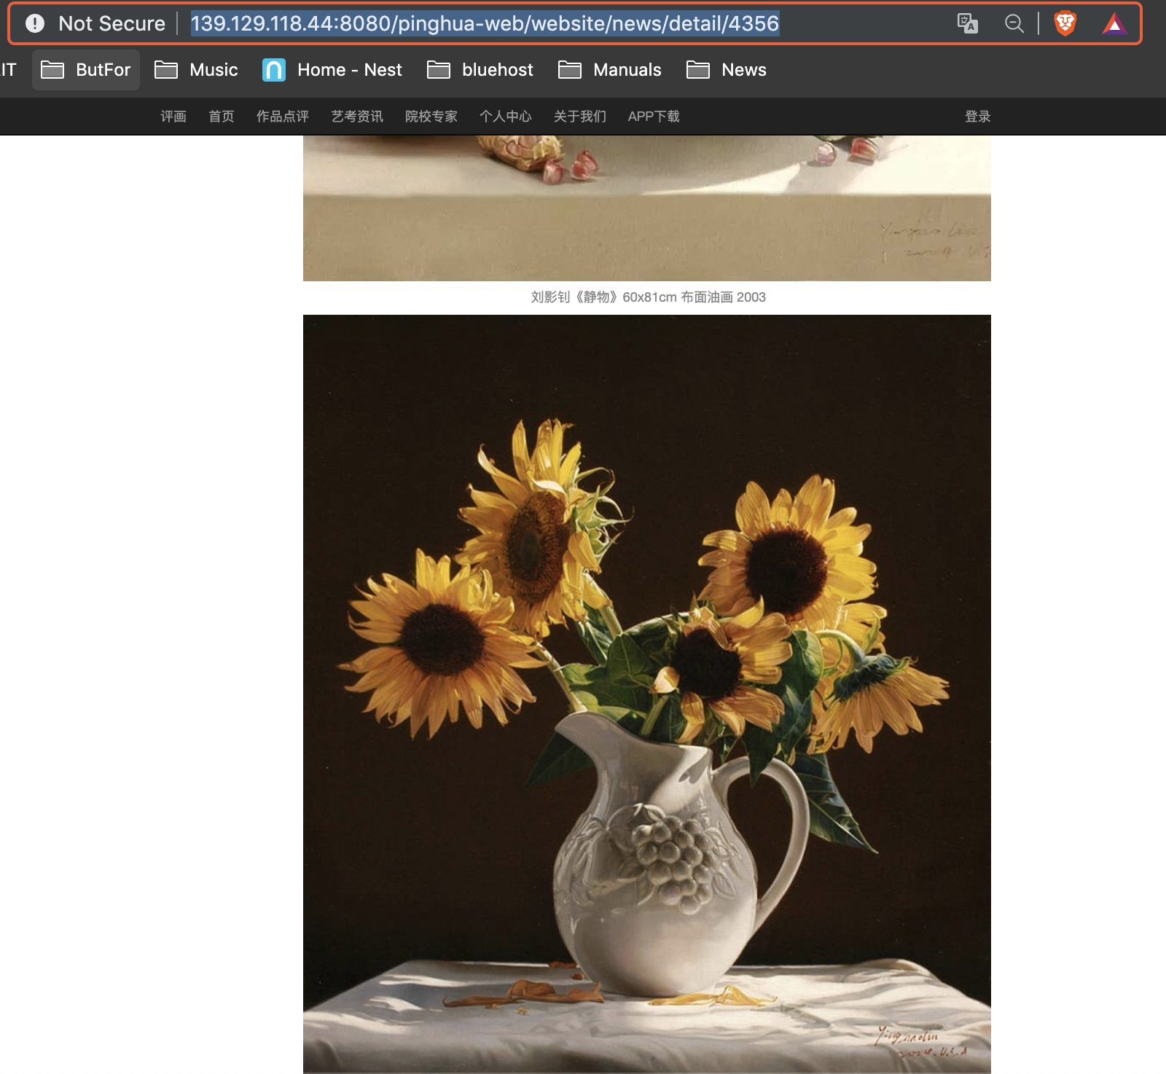
Task: Select 艺考资讯 in the nav bar
Action: [x=357, y=117]
